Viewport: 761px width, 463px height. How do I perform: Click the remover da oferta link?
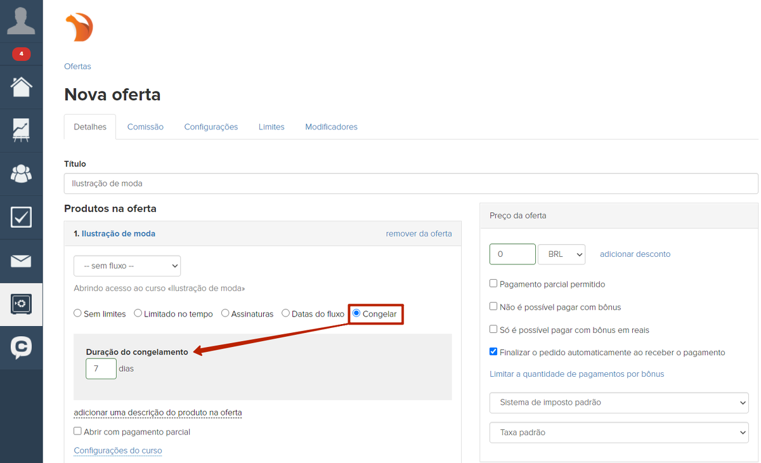[419, 233]
